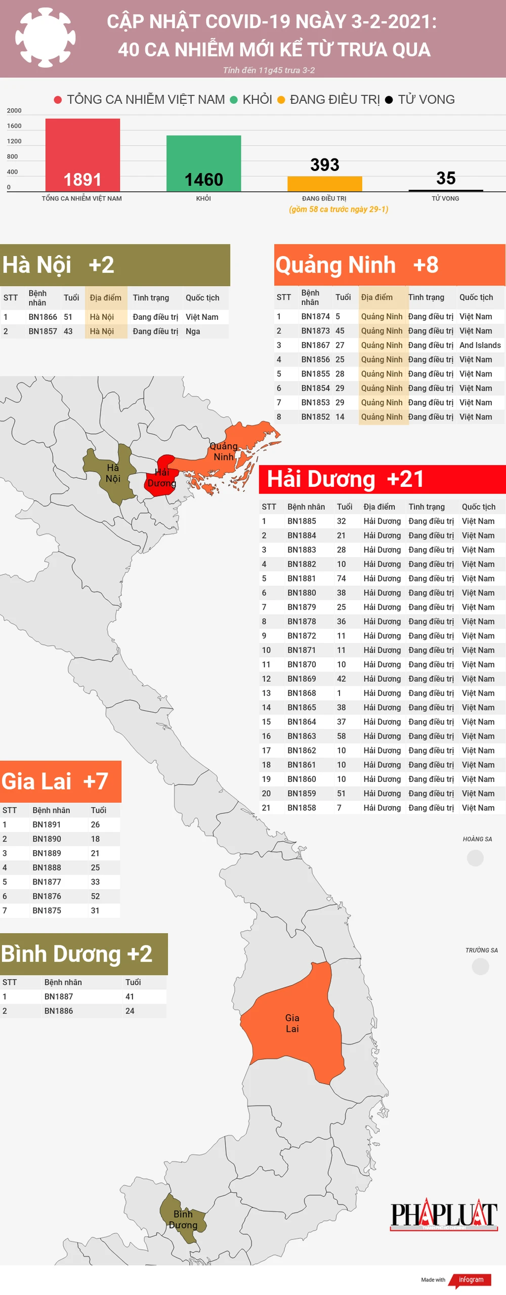Click the Trường Sa island marker
This screenshot has height=1295, width=506.
coord(480,966)
